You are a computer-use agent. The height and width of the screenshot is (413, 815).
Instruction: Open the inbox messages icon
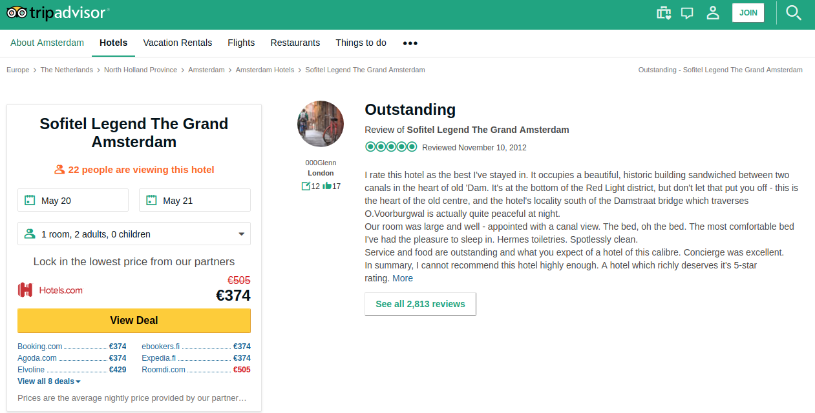[x=688, y=12]
